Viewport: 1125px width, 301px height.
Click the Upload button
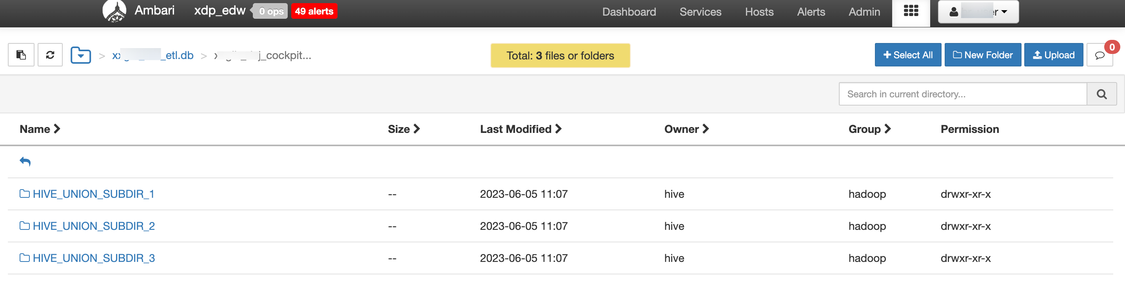point(1053,55)
